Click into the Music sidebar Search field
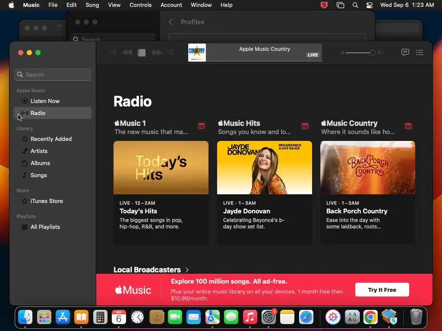This screenshot has height=331, width=442. [x=53, y=75]
